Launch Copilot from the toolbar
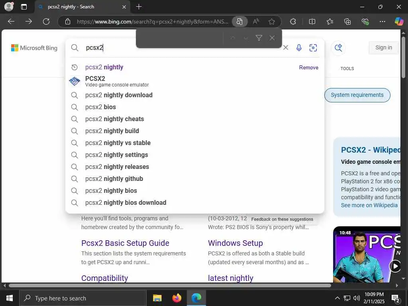 (x=399, y=22)
